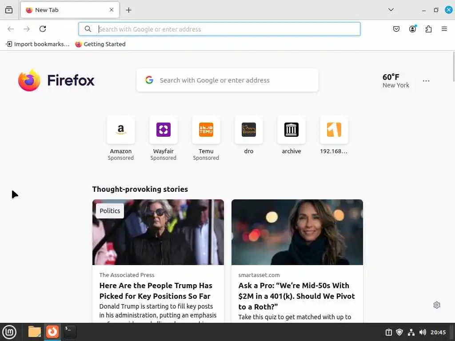This screenshot has height=341, width=455.
Task: Select the New Tab tab
Action: tap(70, 10)
